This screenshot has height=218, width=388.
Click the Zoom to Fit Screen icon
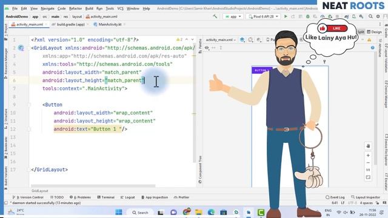pyautogui.click(x=368, y=177)
